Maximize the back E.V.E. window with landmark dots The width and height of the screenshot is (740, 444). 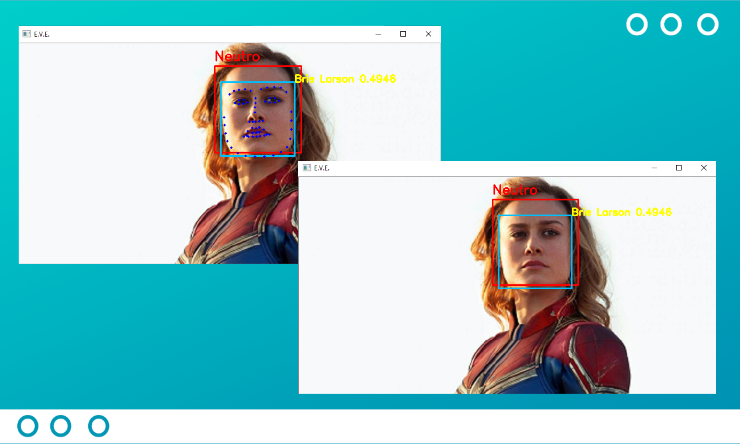[403, 34]
